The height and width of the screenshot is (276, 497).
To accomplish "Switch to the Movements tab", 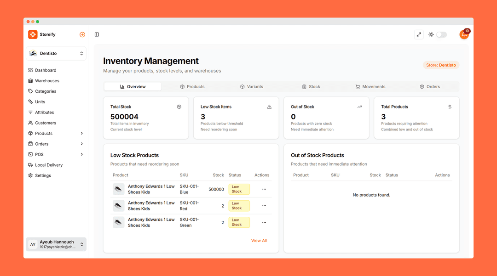I will [x=370, y=87].
